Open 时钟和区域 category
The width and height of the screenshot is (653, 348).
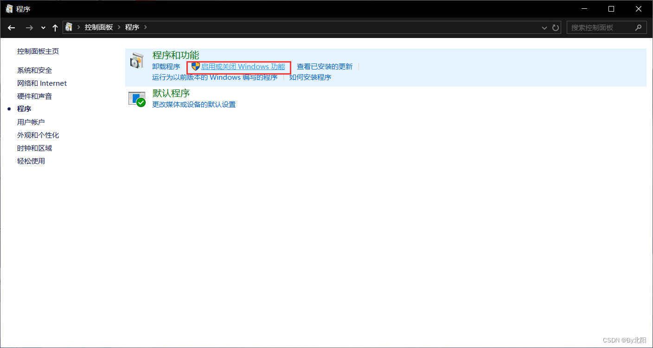(x=35, y=148)
